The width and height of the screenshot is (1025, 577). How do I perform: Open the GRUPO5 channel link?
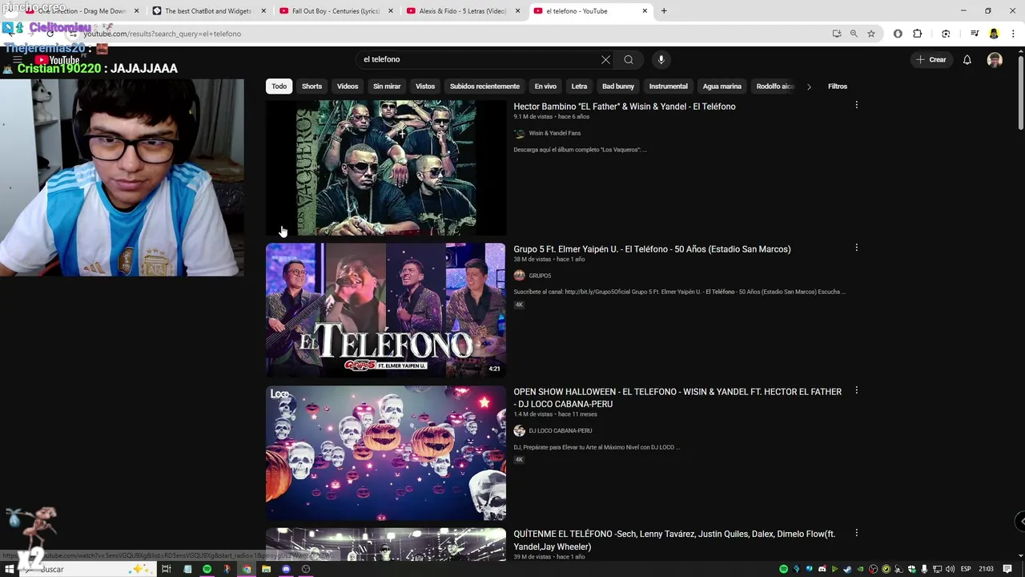(540, 276)
